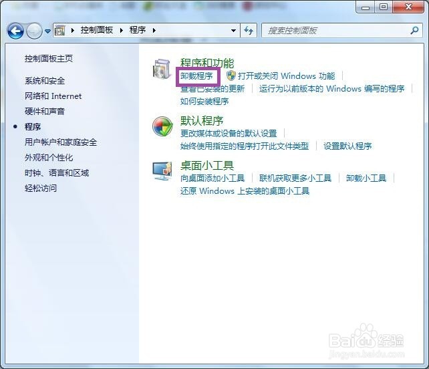Open 硬件和声音 category in sidebar
The height and width of the screenshot is (369, 429).
click(x=45, y=112)
